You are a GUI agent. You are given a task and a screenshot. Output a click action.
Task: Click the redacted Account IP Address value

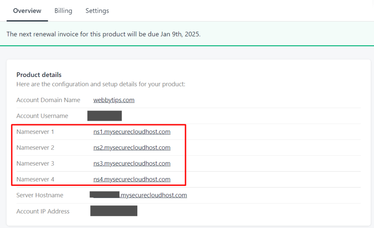point(114,211)
